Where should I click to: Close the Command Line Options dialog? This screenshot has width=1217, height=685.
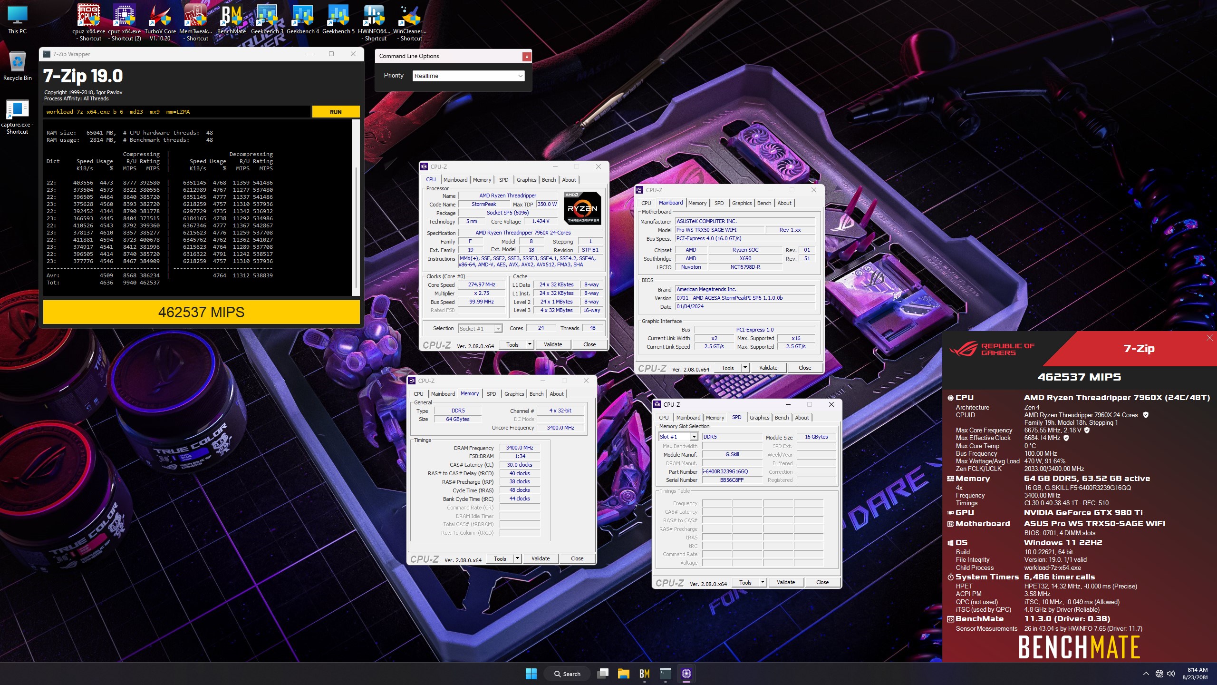526,57
